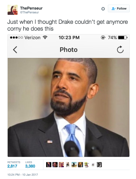Tap the battery icon next to 74%
This screenshot has width=136, height=179.
[x=123, y=37]
